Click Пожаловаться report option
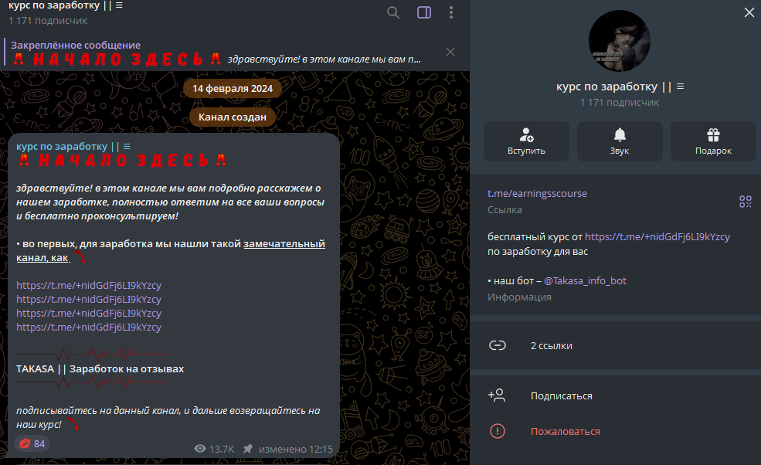The width and height of the screenshot is (761, 465). 616,431
